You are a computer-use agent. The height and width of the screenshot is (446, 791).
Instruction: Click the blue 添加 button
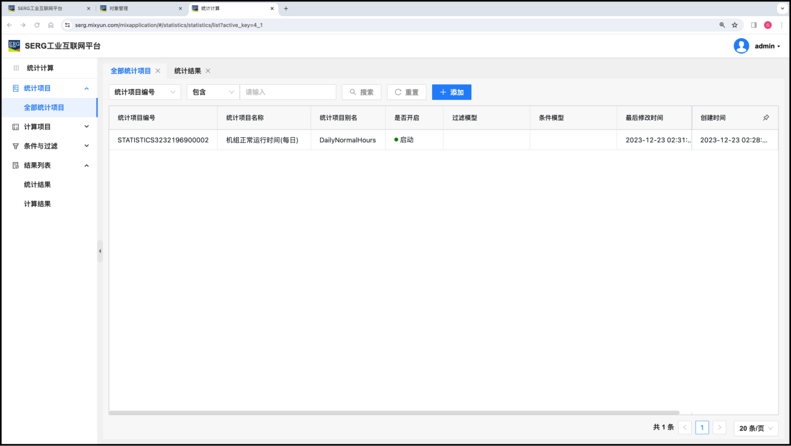point(451,92)
